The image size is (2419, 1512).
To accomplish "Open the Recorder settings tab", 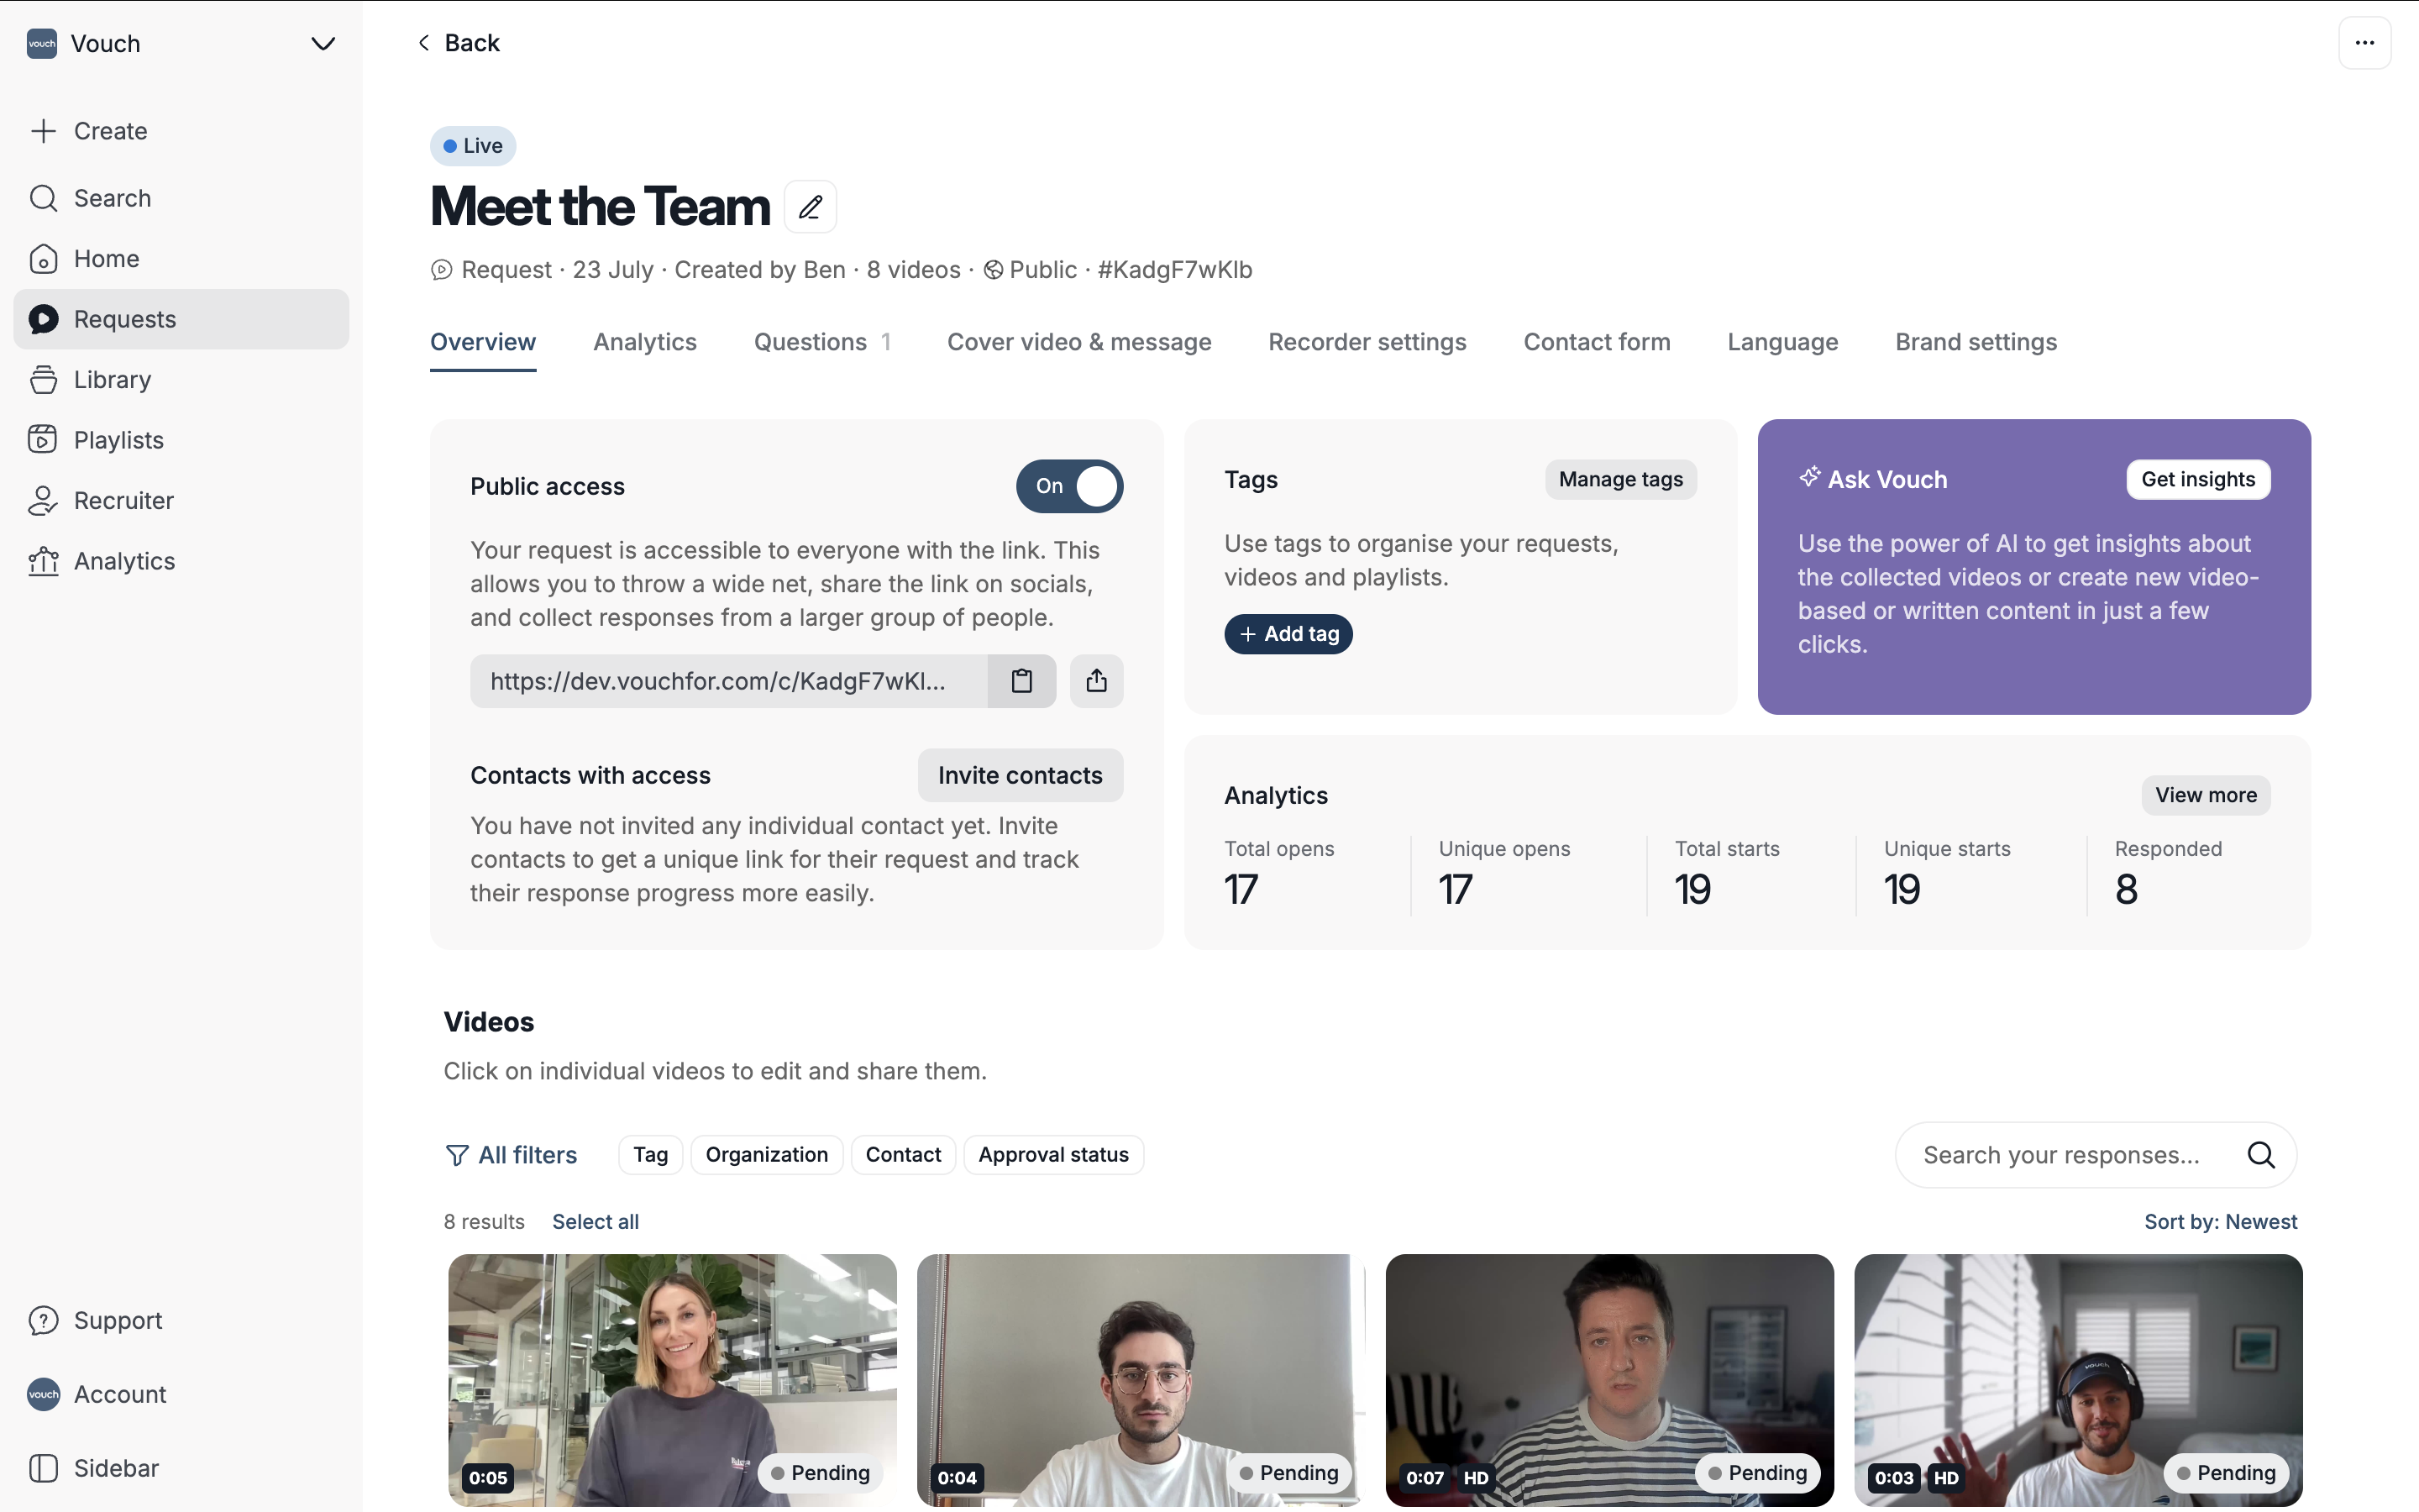I will [1367, 342].
